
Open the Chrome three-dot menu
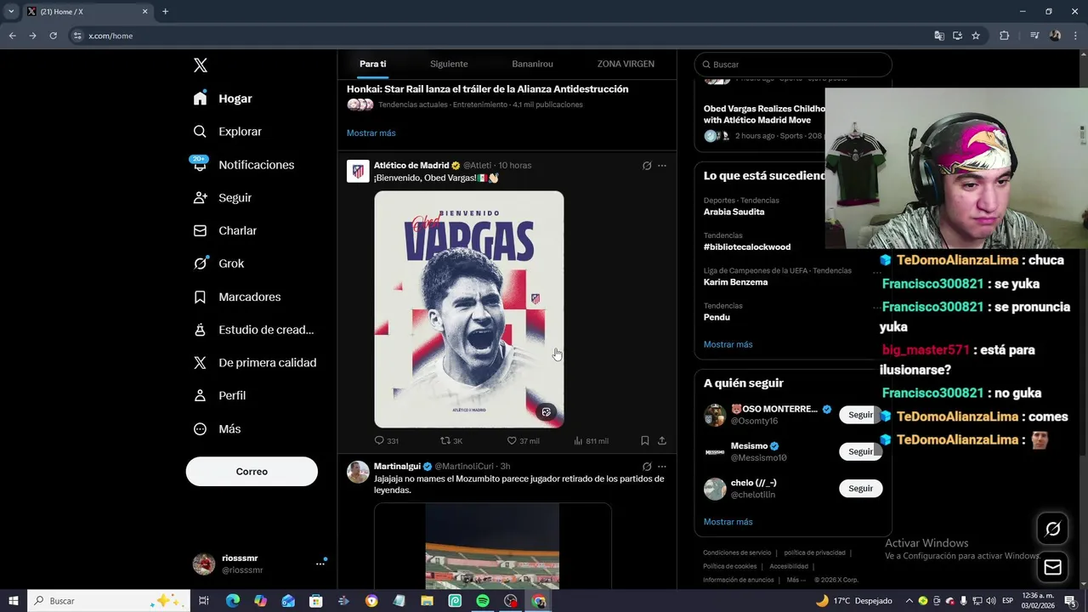pyautogui.click(x=1075, y=36)
